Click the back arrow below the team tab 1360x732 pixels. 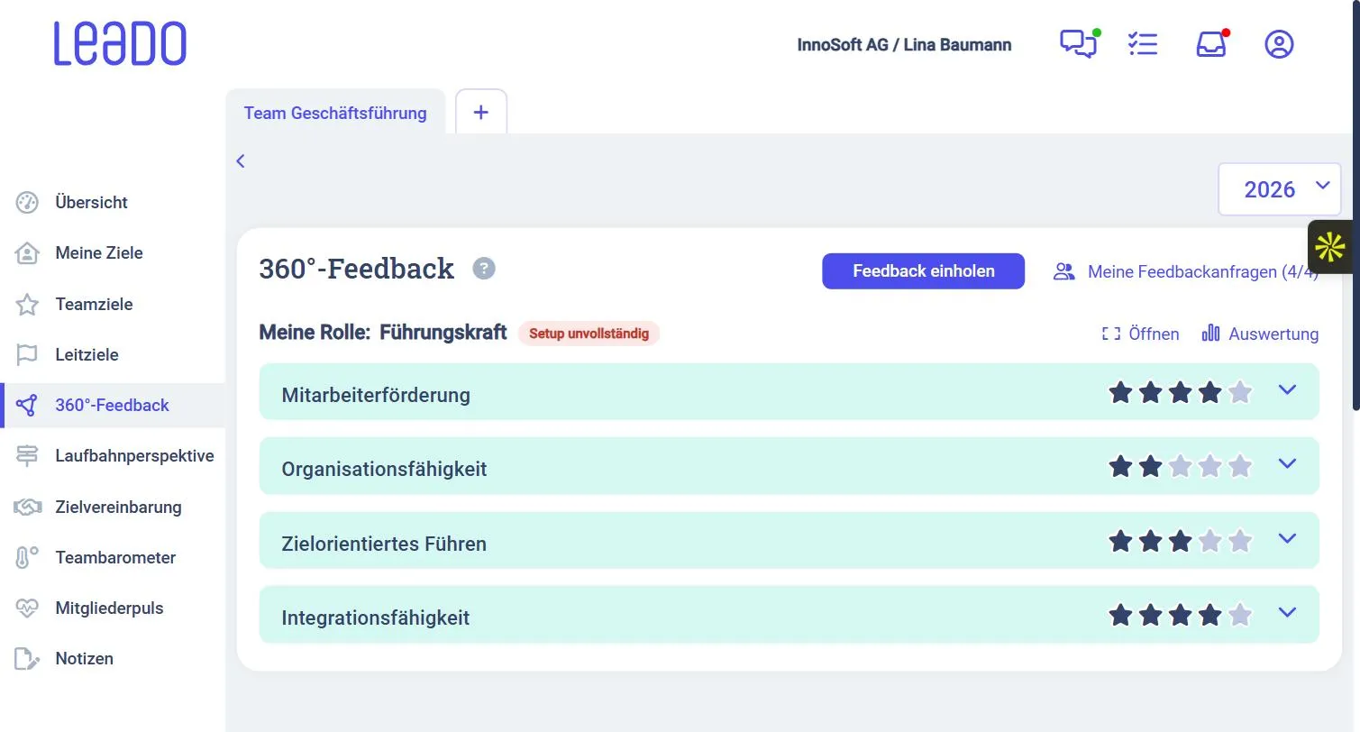(x=241, y=160)
